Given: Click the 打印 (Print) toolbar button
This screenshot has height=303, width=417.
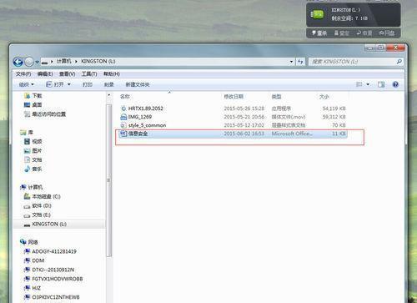Looking at the screenshot, I should click(88, 84).
